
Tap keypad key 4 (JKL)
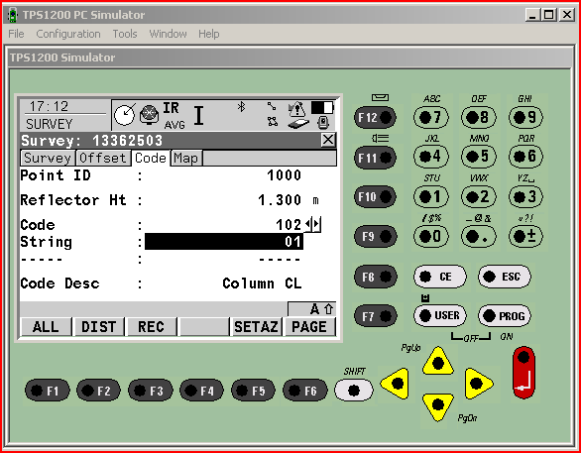[x=431, y=157]
